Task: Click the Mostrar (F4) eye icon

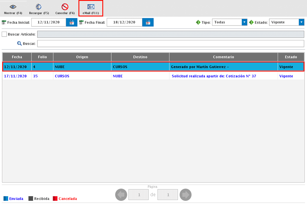Action: (x=13, y=7)
